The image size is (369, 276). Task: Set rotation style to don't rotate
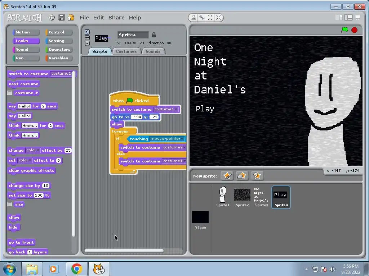coord(87,43)
